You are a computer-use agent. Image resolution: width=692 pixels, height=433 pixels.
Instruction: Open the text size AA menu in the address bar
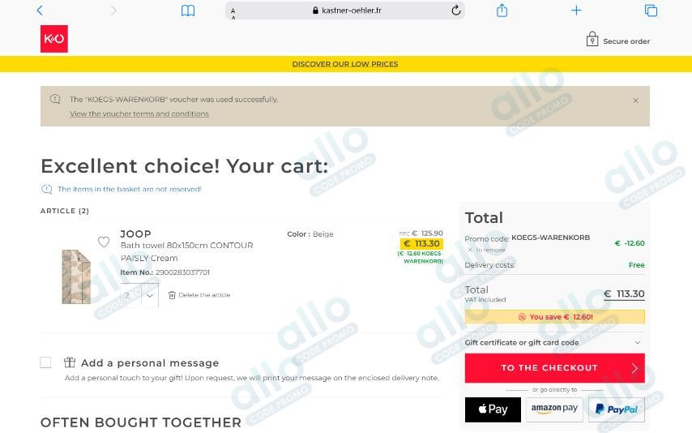(233, 13)
